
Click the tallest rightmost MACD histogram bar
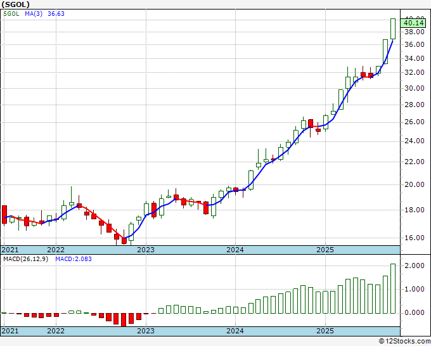tap(393, 288)
